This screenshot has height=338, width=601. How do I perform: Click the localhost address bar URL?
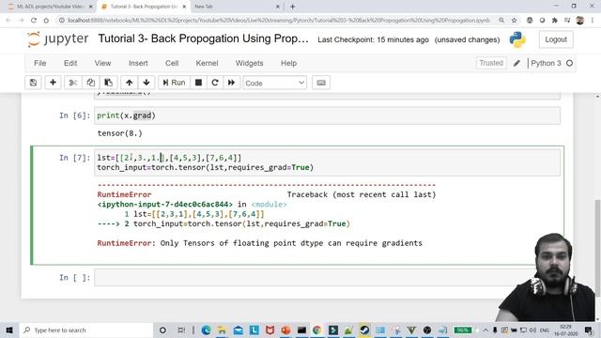[x=278, y=21]
